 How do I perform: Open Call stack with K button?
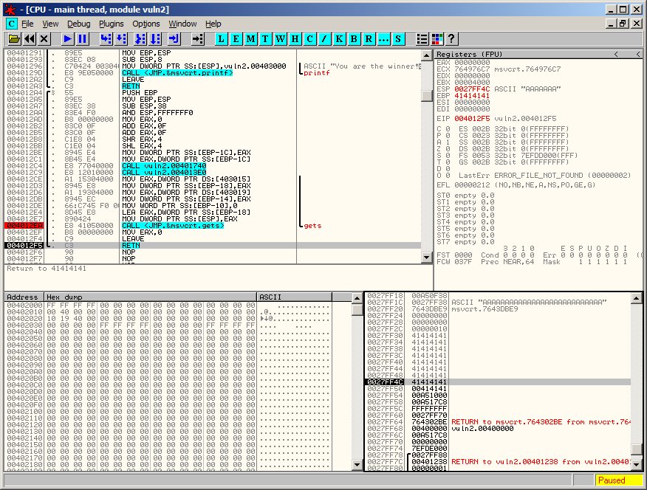coord(339,38)
